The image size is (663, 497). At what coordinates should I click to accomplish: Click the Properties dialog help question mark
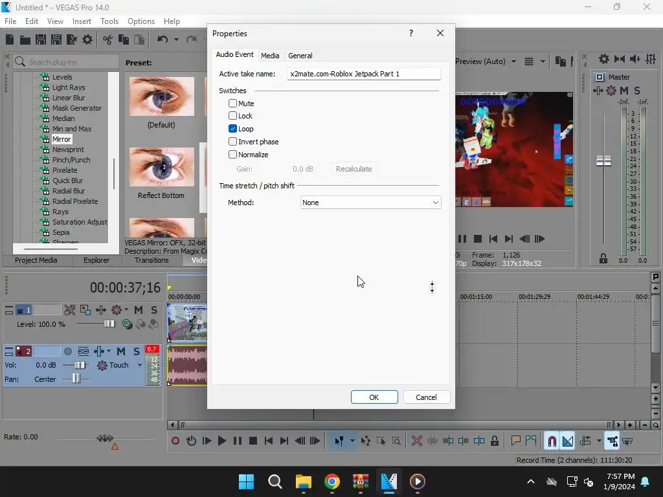coord(411,33)
